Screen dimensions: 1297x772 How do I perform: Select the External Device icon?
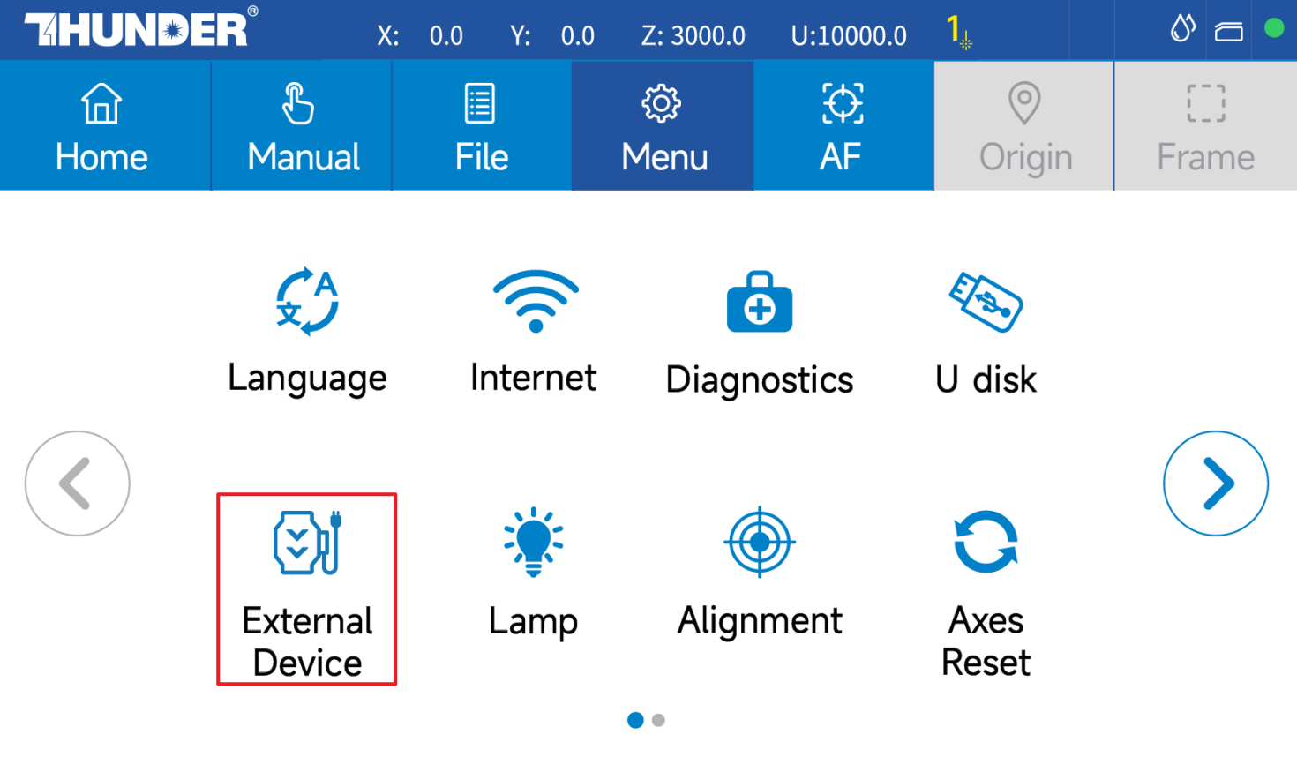point(307,543)
